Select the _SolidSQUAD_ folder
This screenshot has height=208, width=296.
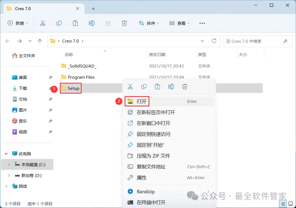82,66
